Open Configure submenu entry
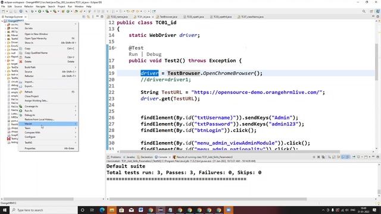This screenshot has height=214, width=381. click(48, 137)
